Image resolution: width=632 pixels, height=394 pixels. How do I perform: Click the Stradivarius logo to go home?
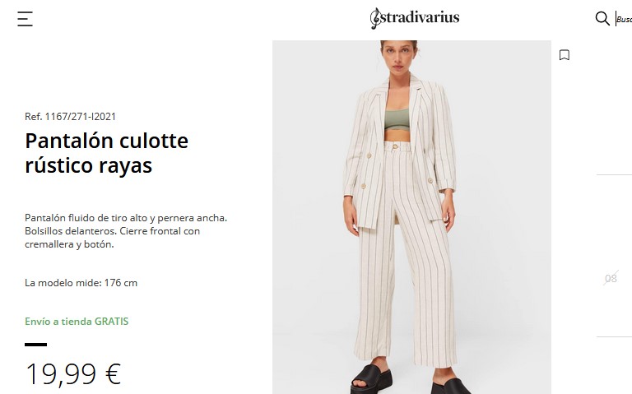[415, 18]
